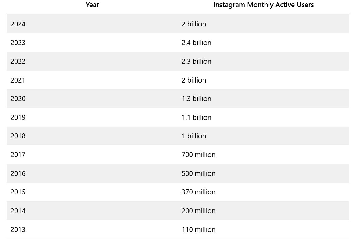Click the 2018 year cell
This screenshot has height=239, width=355.
coord(18,136)
